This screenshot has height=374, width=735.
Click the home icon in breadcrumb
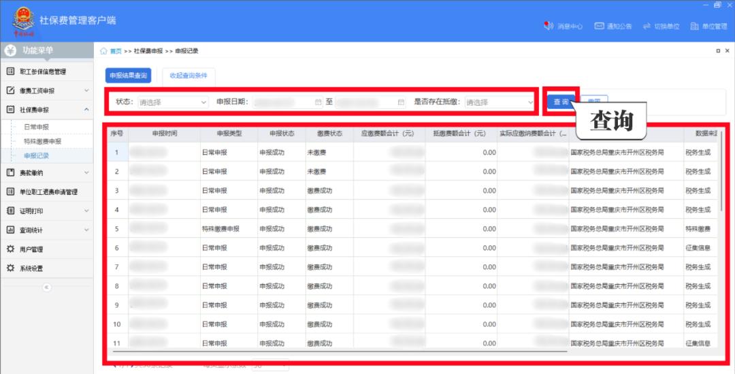pos(103,51)
